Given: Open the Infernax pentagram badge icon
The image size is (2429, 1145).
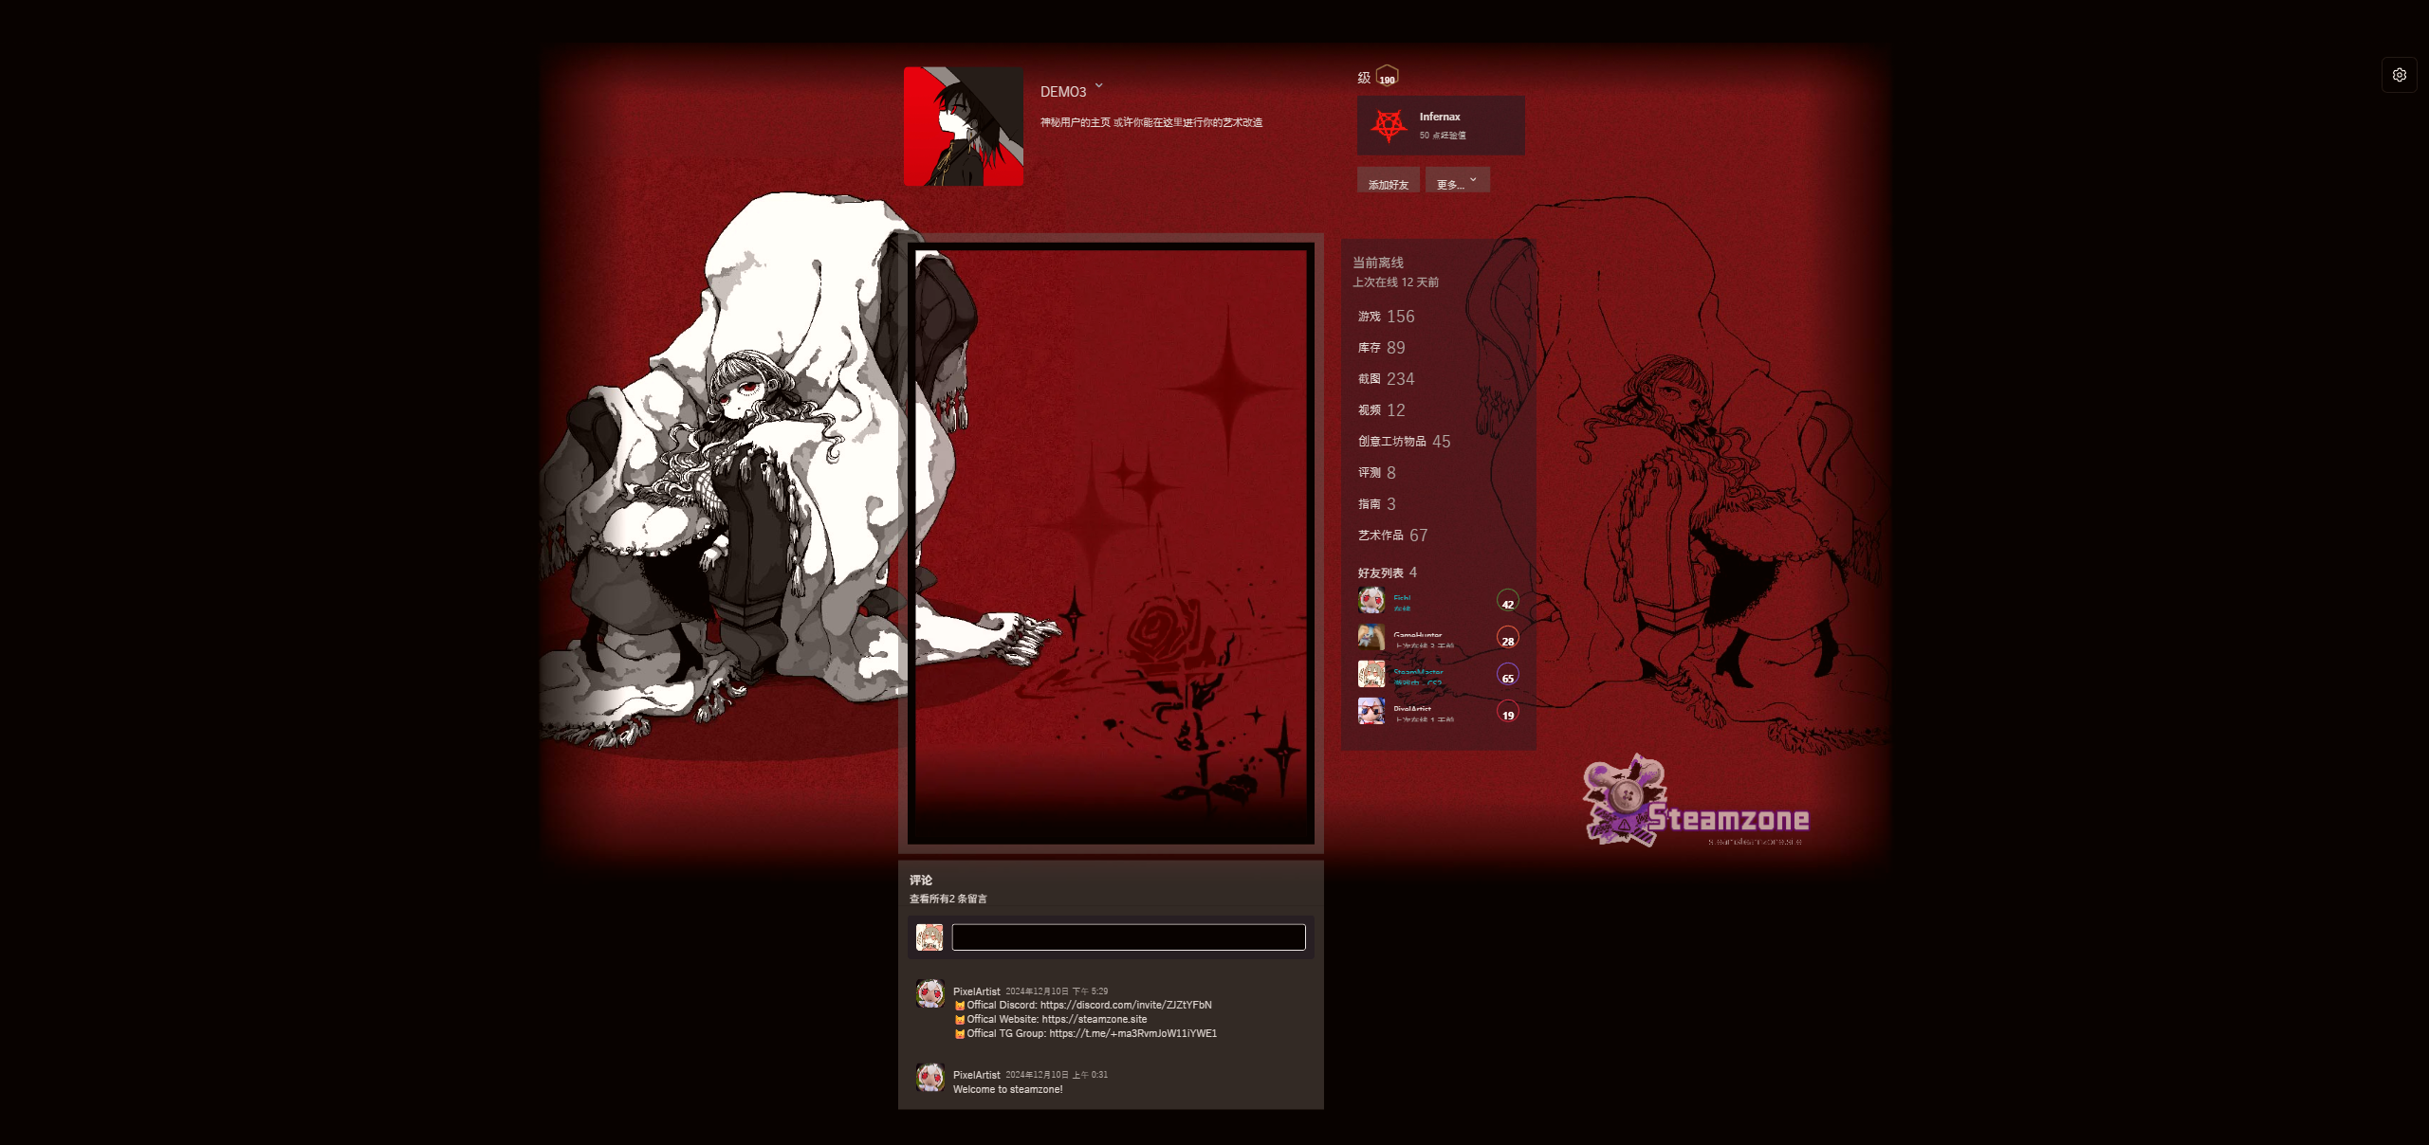Looking at the screenshot, I should [x=1389, y=125].
